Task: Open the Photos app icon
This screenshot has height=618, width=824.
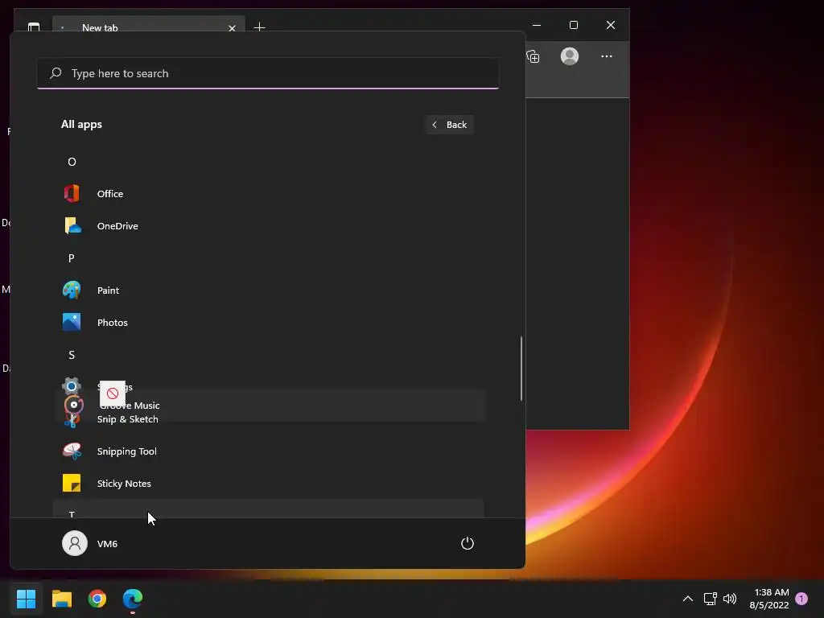Action: tap(72, 322)
